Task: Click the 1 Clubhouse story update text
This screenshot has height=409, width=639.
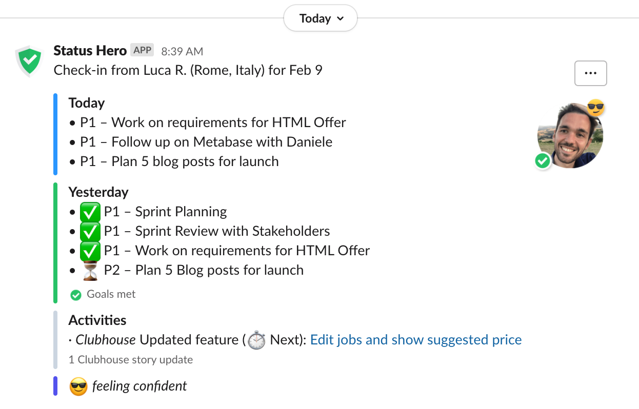Action: point(131,360)
